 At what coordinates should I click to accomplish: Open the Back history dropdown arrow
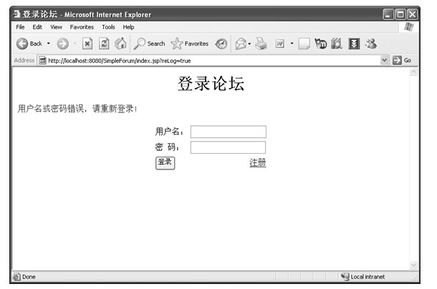pyautogui.click(x=49, y=44)
